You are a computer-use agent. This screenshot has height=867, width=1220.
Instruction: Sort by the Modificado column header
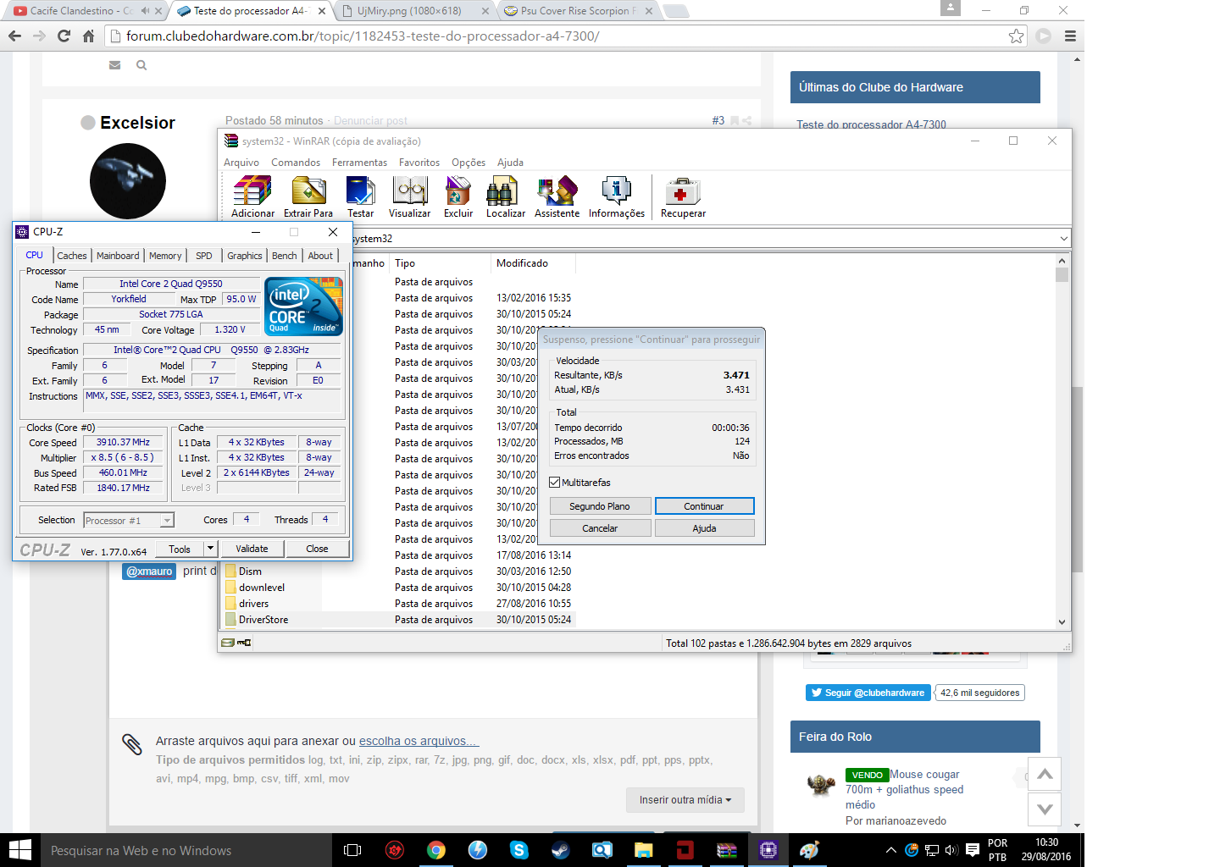coord(533,263)
